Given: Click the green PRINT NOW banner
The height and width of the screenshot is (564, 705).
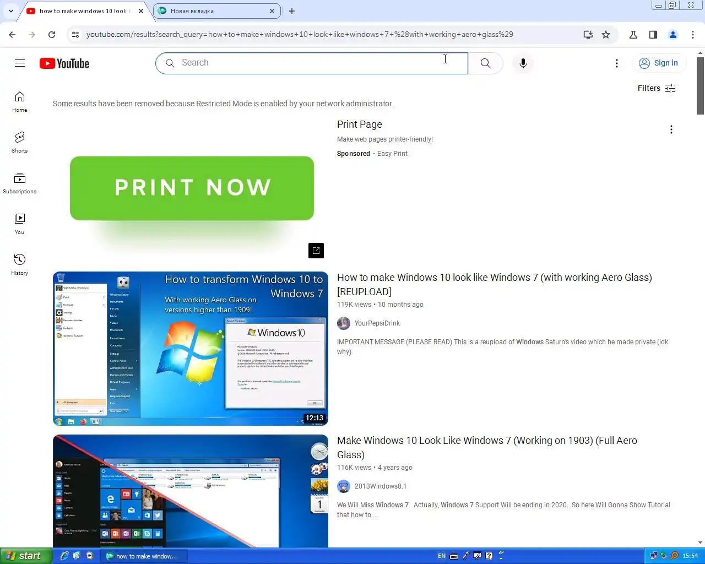Looking at the screenshot, I should [x=192, y=188].
